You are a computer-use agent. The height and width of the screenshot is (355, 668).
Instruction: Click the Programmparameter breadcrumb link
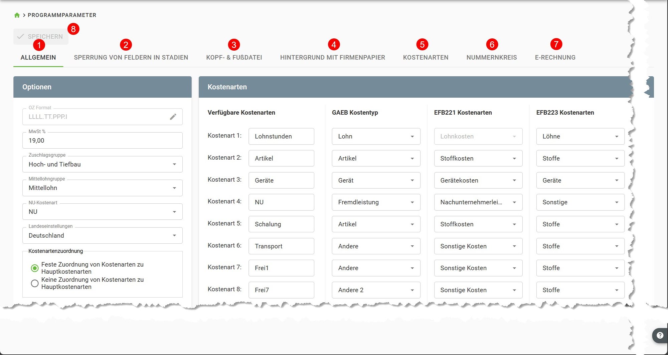62,15
